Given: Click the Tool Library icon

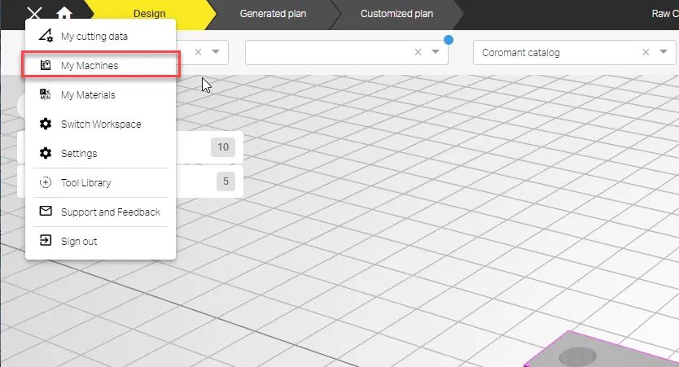Looking at the screenshot, I should click(46, 183).
